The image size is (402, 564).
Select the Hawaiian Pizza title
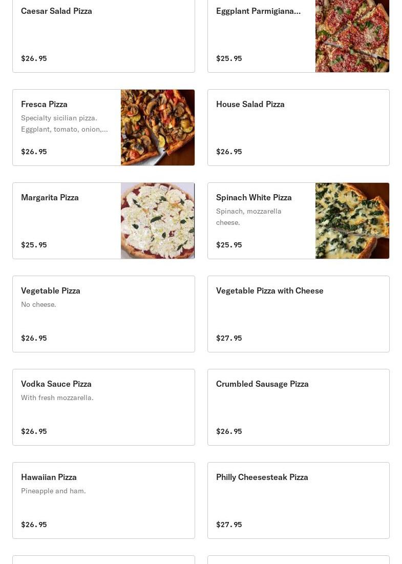pyautogui.click(x=49, y=477)
